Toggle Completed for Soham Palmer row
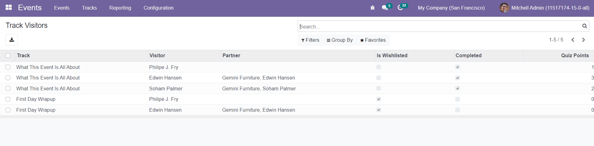594x146 pixels. [457, 88]
